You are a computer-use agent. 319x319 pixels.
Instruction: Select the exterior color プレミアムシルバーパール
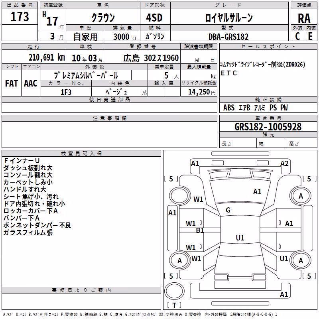point(86,75)
